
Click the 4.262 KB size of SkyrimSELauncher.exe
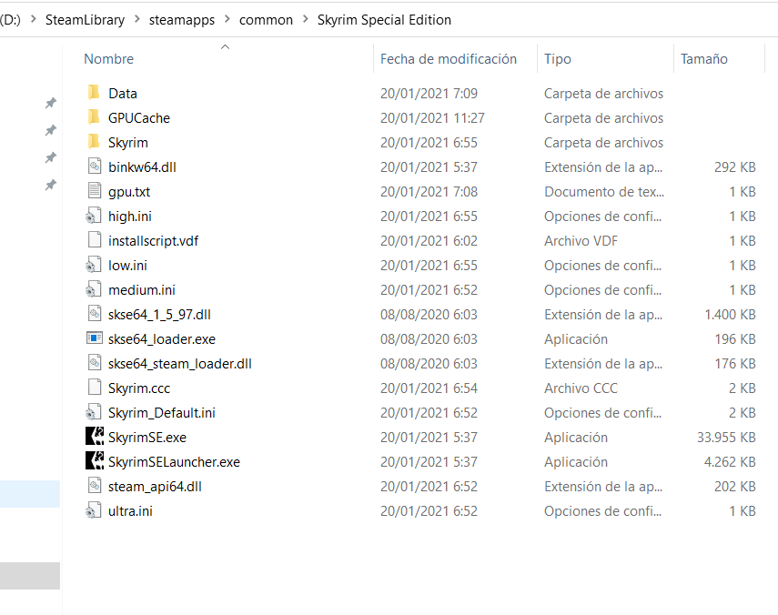click(x=730, y=462)
